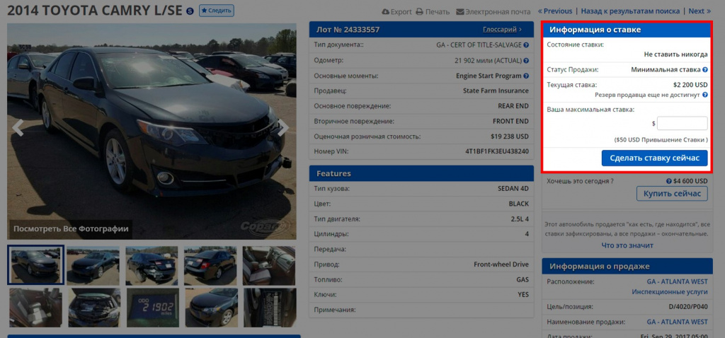Click Front-wheel Drive value

point(501,265)
